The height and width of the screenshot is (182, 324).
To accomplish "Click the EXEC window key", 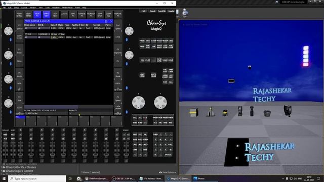I will click(x=171, y=41).
